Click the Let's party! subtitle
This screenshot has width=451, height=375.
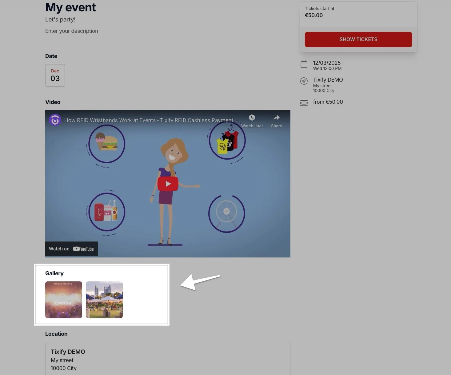60,20
